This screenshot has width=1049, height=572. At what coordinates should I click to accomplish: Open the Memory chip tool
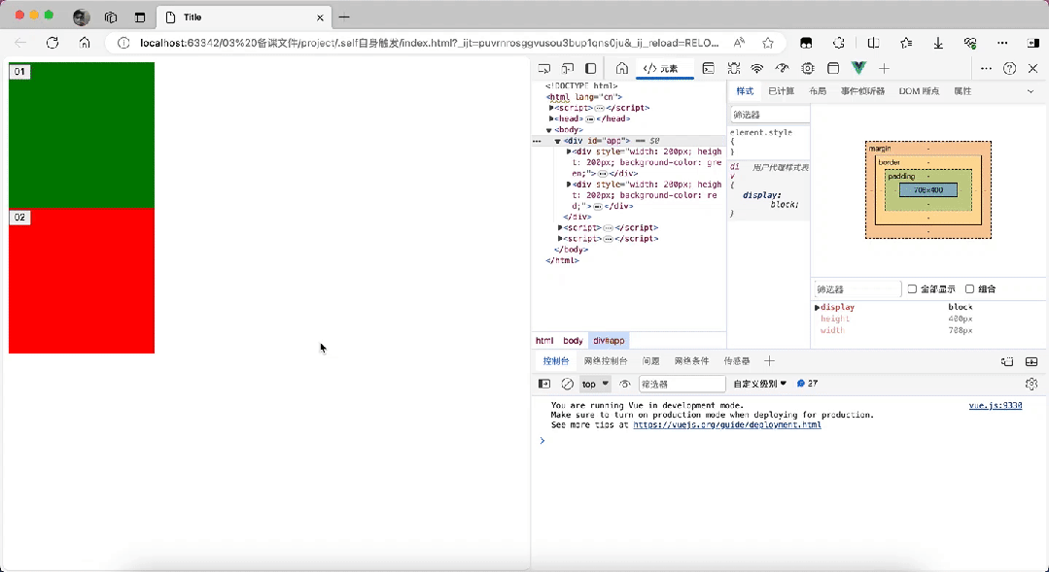pyautogui.click(x=808, y=68)
